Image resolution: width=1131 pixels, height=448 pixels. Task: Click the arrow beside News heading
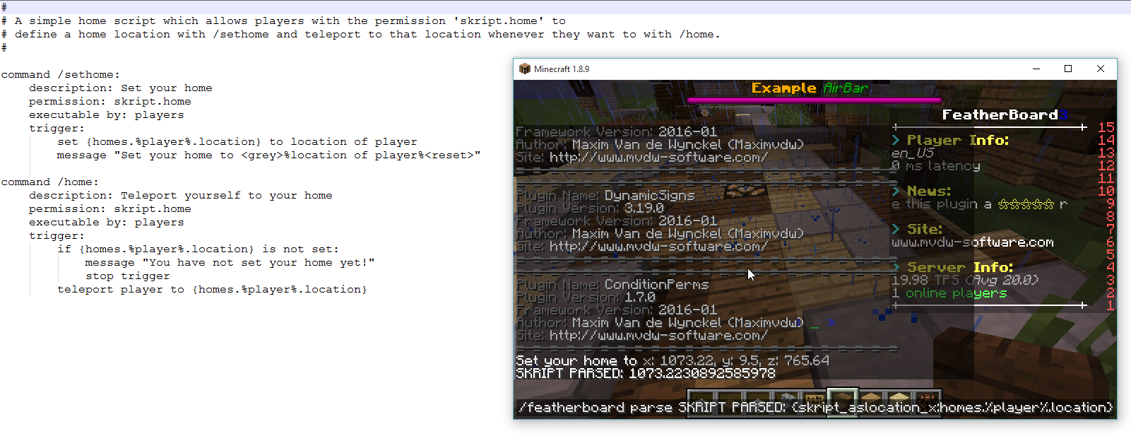pyautogui.click(x=896, y=191)
